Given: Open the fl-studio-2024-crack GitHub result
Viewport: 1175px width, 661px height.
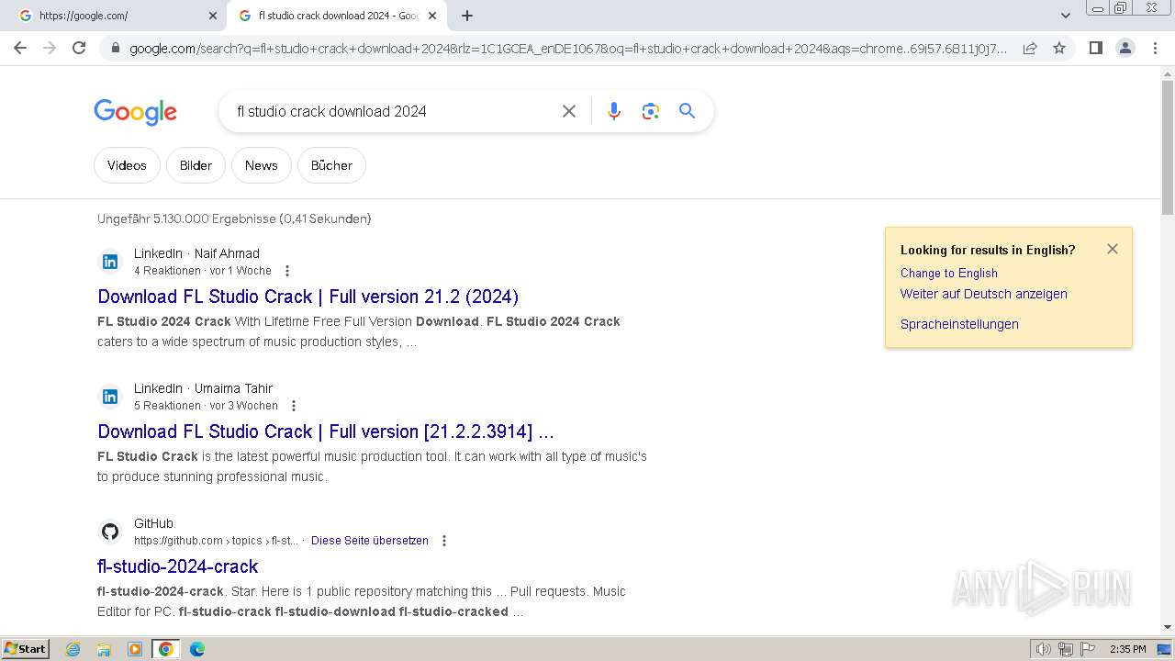Looking at the screenshot, I should coord(178,566).
